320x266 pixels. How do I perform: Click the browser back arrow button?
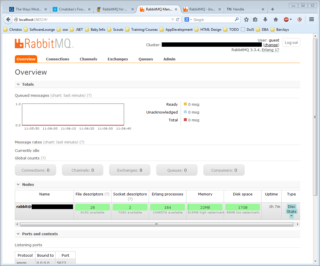[8, 19]
